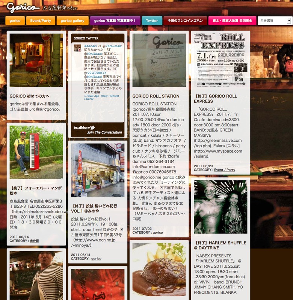The width and height of the screenshot is (293, 300).
Task: Click the Event / Party category link
Action: 224,170
